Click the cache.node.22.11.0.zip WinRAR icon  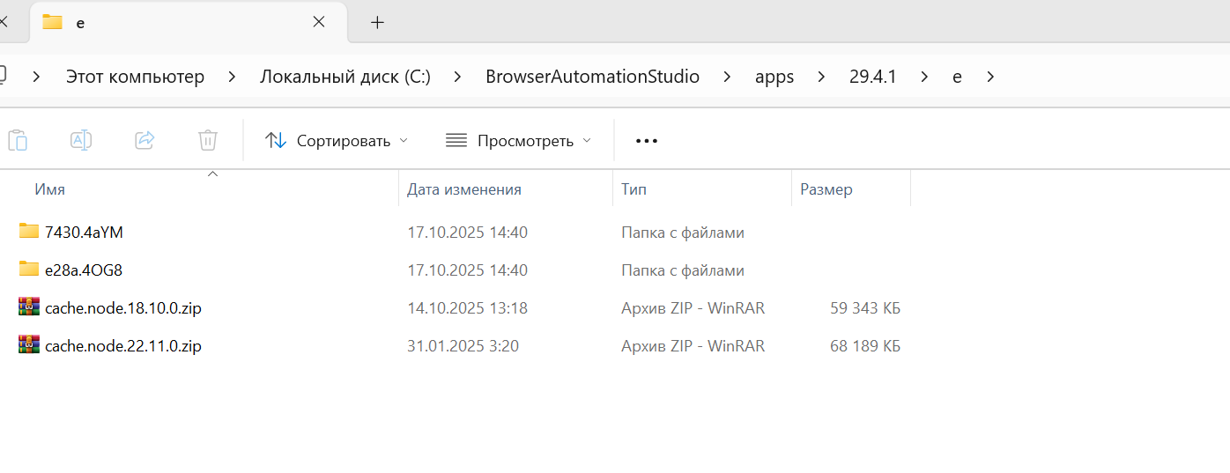tap(29, 345)
